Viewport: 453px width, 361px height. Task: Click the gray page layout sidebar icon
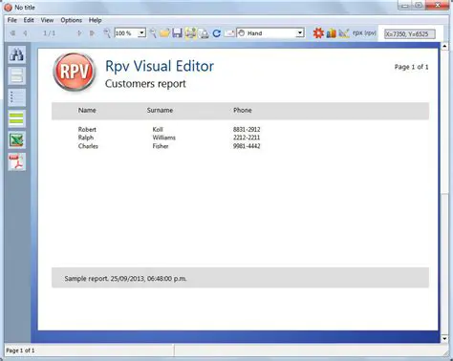coord(16,75)
